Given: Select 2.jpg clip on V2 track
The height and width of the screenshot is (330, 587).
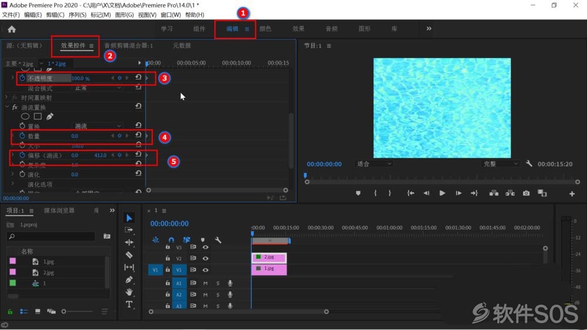Looking at the screenshot, I should (x=269, y=257).
